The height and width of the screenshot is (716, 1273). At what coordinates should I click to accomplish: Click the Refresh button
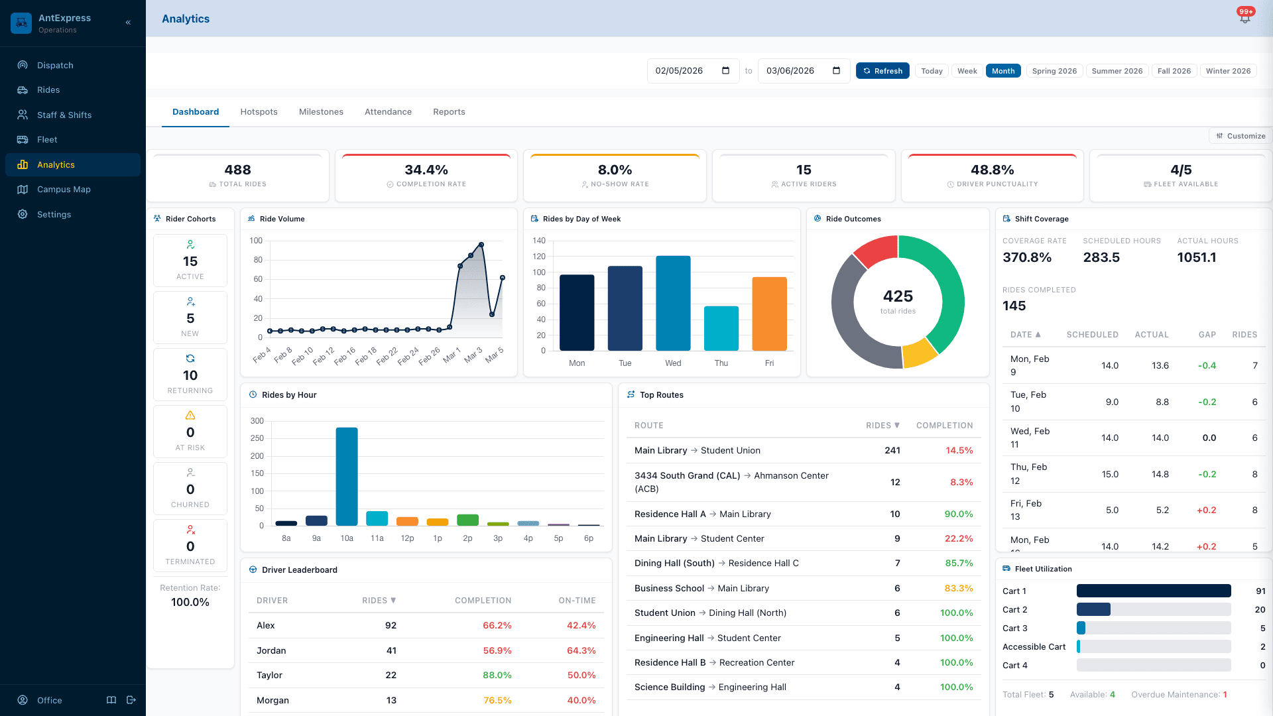[882, 71]
